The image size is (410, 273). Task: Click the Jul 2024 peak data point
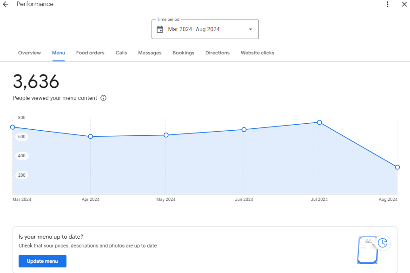point(319,122)
